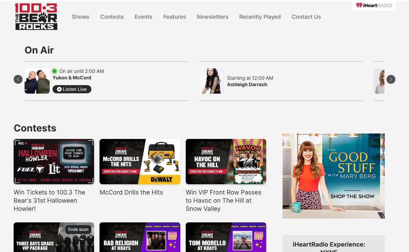Viewport: 409px width, 252px height.
Task: Open the Shows menu
Action: pyautogui.click(x=80, y=17)
